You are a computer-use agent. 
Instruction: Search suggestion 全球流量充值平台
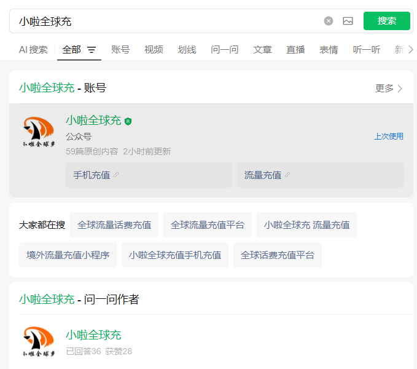208,224
